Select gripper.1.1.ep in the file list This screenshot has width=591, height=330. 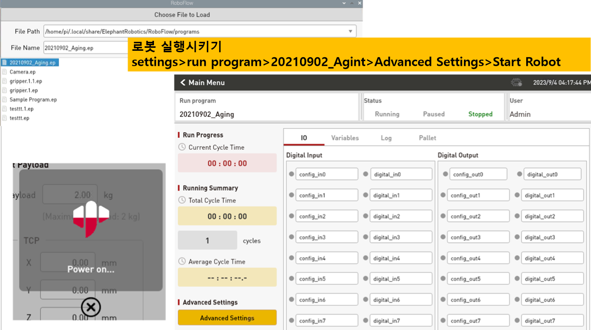(x=25, y=81)
